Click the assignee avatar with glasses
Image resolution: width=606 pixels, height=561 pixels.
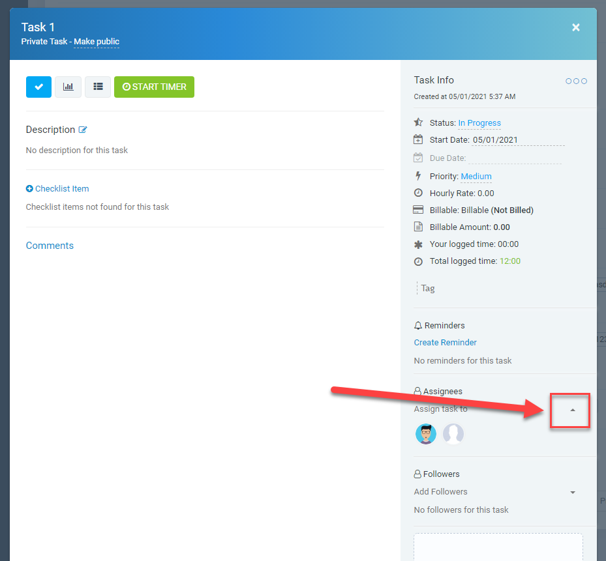click(x=426, y=433)
